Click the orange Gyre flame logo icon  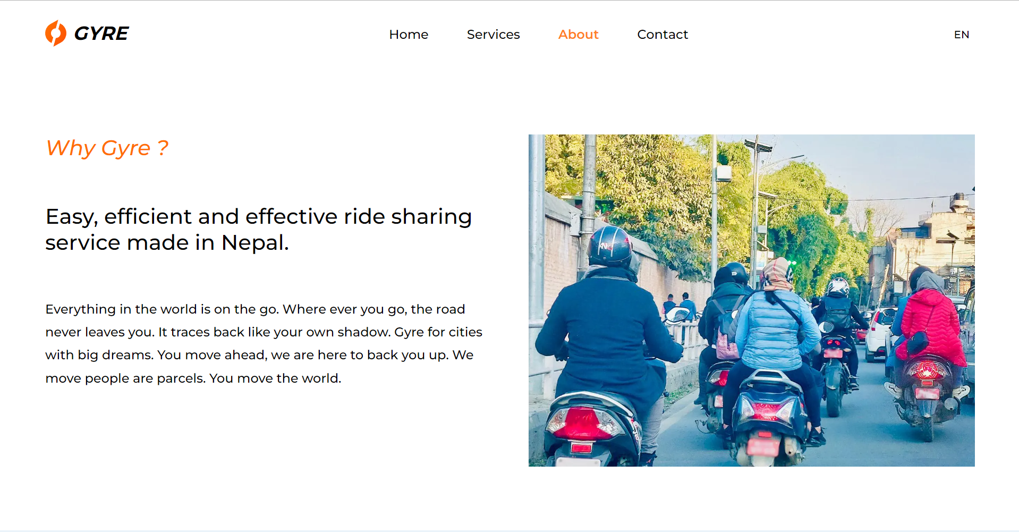[x=56, y=33]
